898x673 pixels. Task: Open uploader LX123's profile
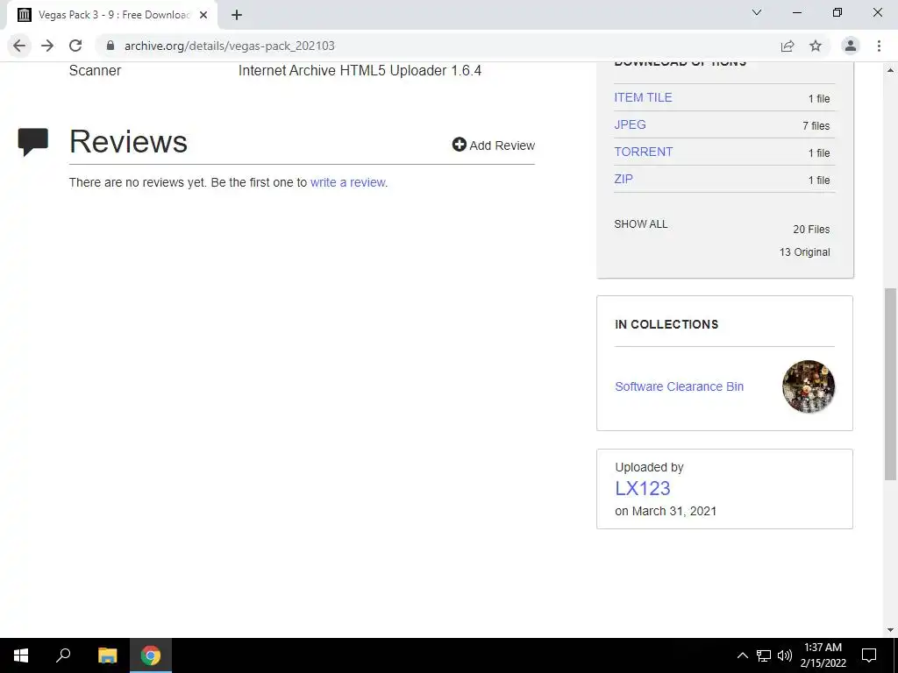coord(643,488)
